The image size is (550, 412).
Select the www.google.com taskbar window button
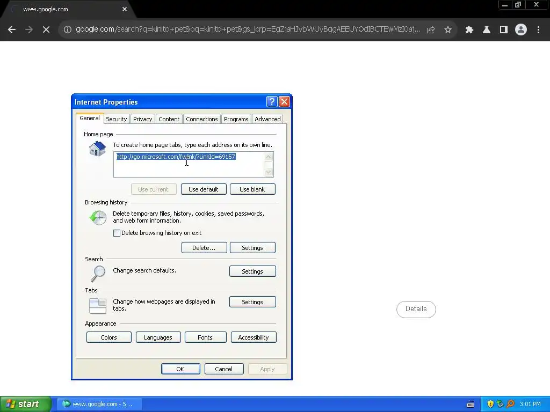(x=99, y=404)
